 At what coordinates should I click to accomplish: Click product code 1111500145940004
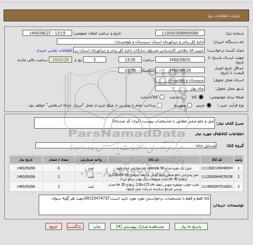click(x=217, y=168)
